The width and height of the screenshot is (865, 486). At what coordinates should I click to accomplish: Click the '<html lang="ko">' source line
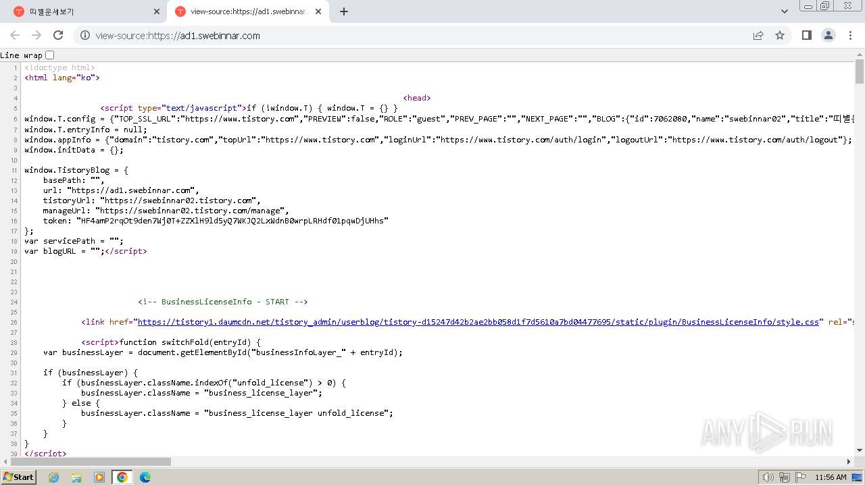tap(62, 78)
